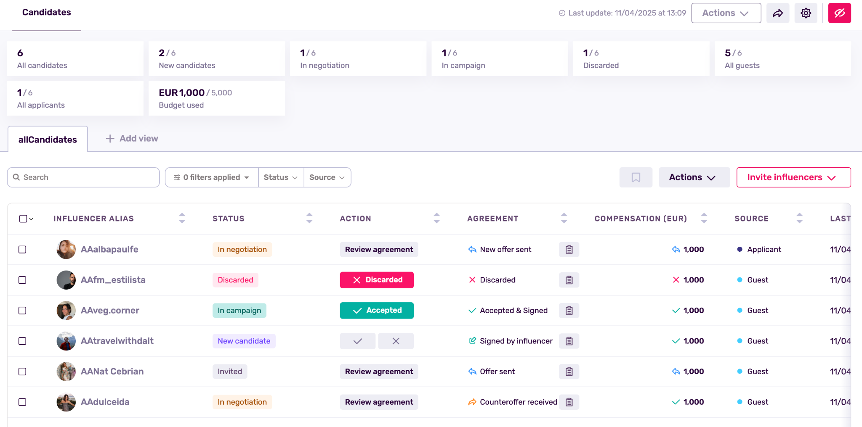
Task: Tick the checkbox for AAfm_estilista
Action: point(23,280)
